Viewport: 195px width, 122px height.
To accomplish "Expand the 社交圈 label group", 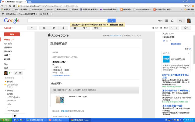I will (3, 59).
